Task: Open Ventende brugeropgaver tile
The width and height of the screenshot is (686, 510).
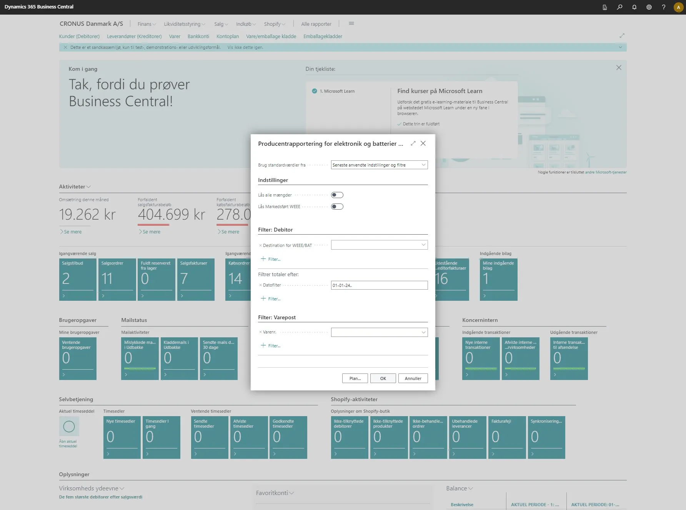Action: click(78, 358)
